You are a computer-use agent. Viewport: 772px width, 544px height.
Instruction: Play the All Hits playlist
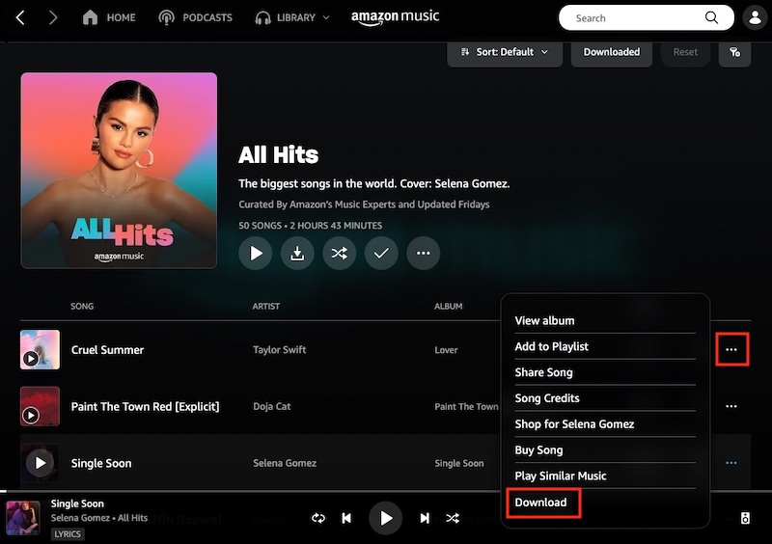256,253
